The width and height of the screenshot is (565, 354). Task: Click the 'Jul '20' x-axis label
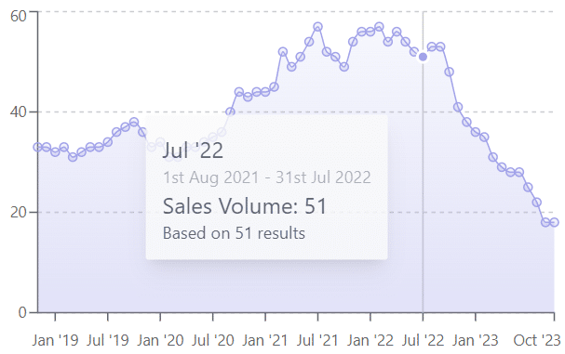point(213,340)
